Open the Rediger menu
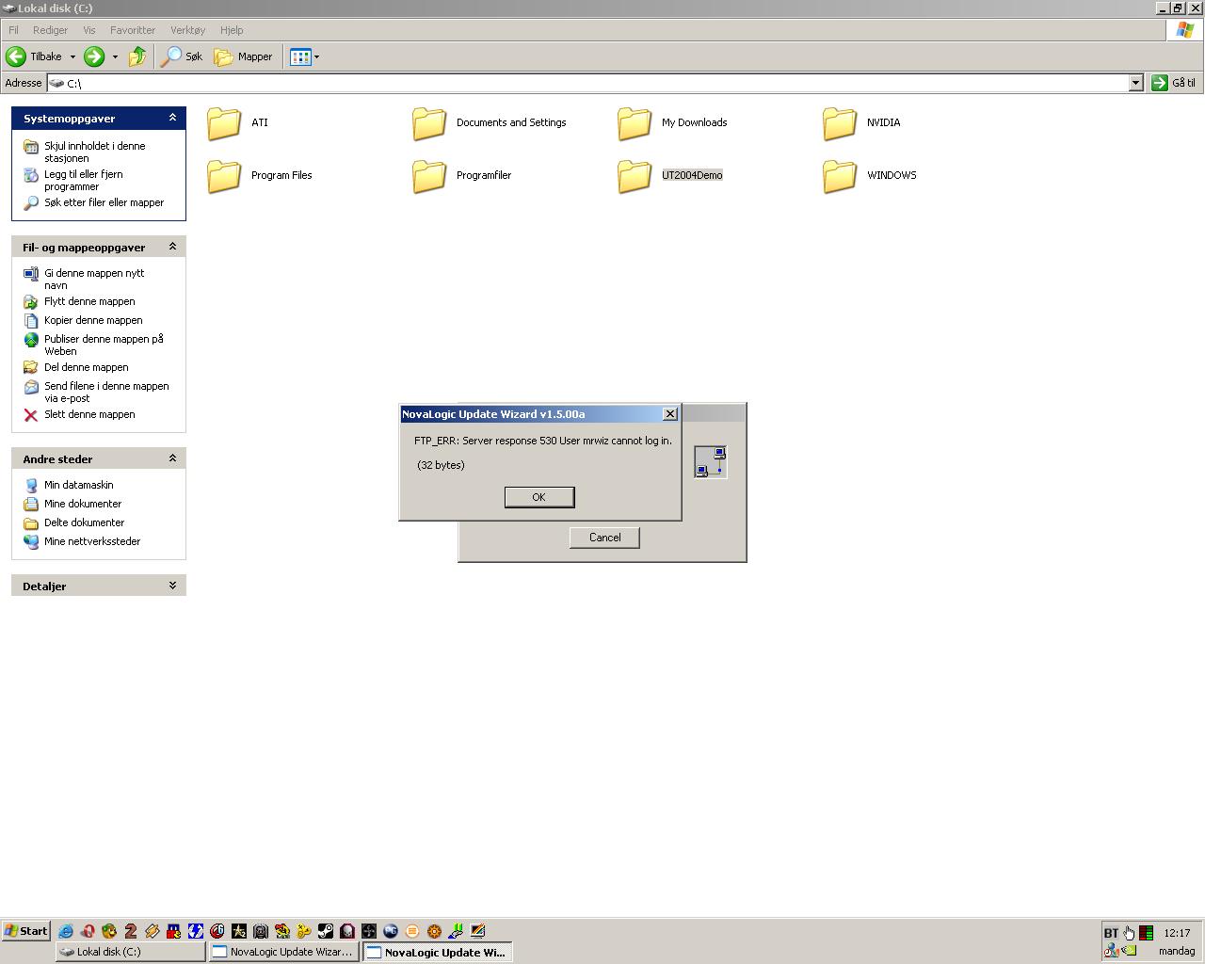 pos(50,30)
